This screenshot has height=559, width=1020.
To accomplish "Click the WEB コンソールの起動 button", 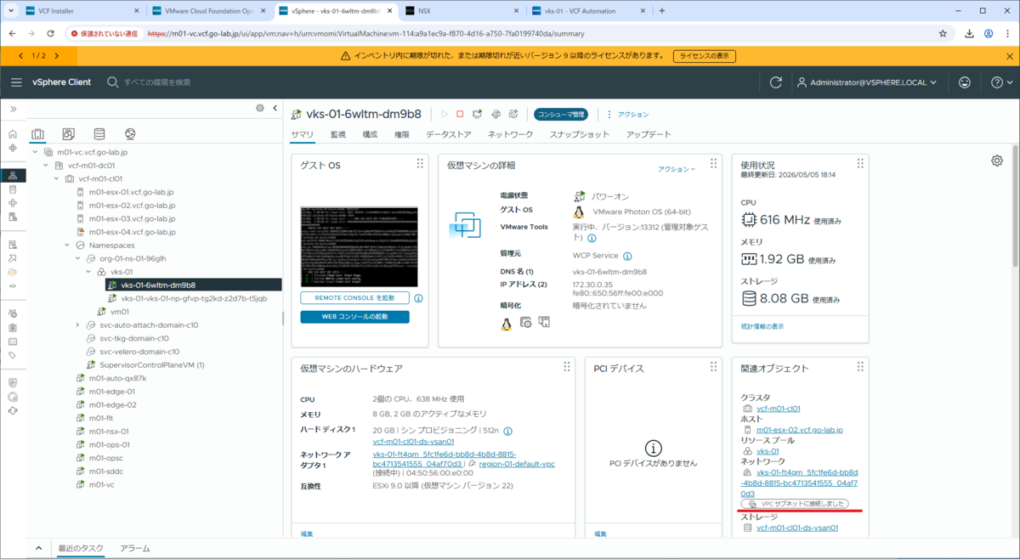I will (x=354, y=317).
